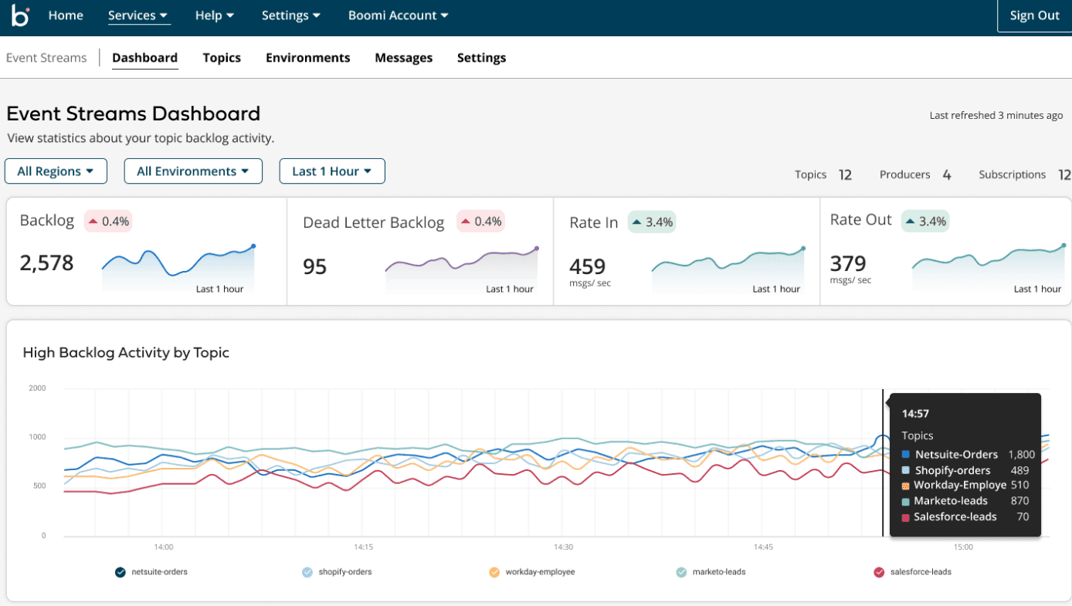Click Netsuite-Orders blue swatch in tooltip
Screen dimensions: 1072x606
(906, 455)
